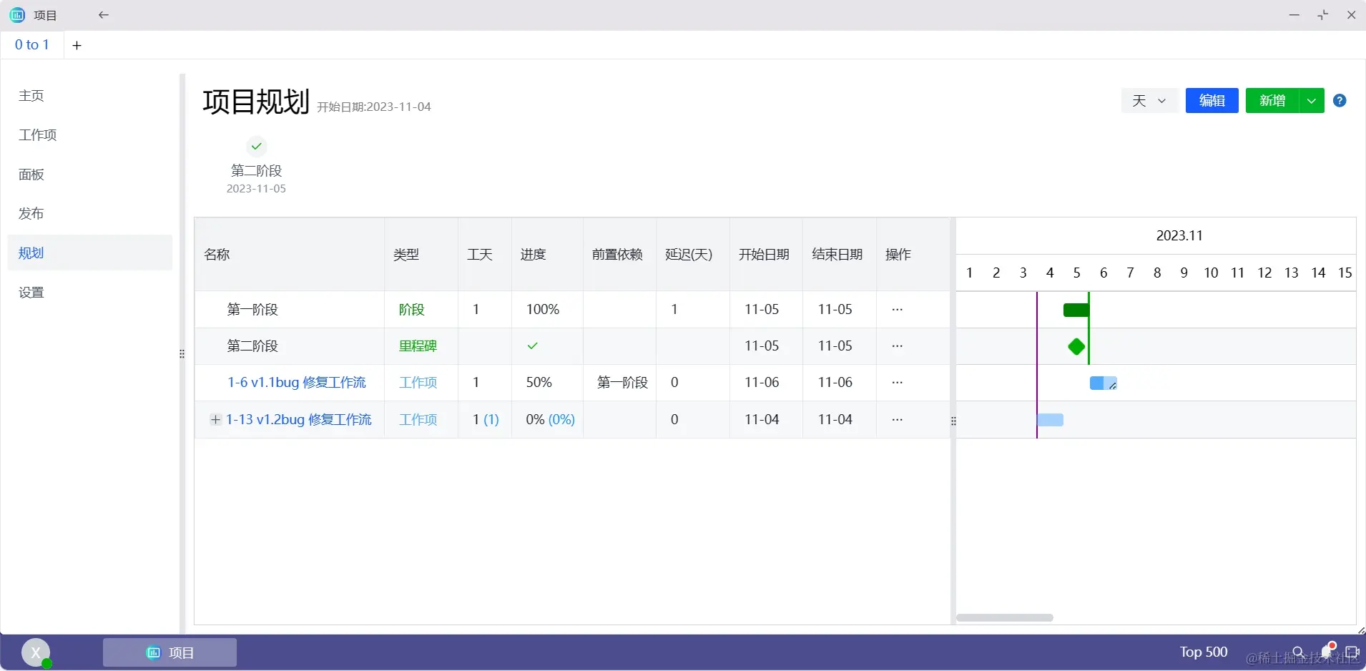This screenshot has height=671, width=1366.
Task: Click the notification icon with red dot
Action: point(1328,650)
